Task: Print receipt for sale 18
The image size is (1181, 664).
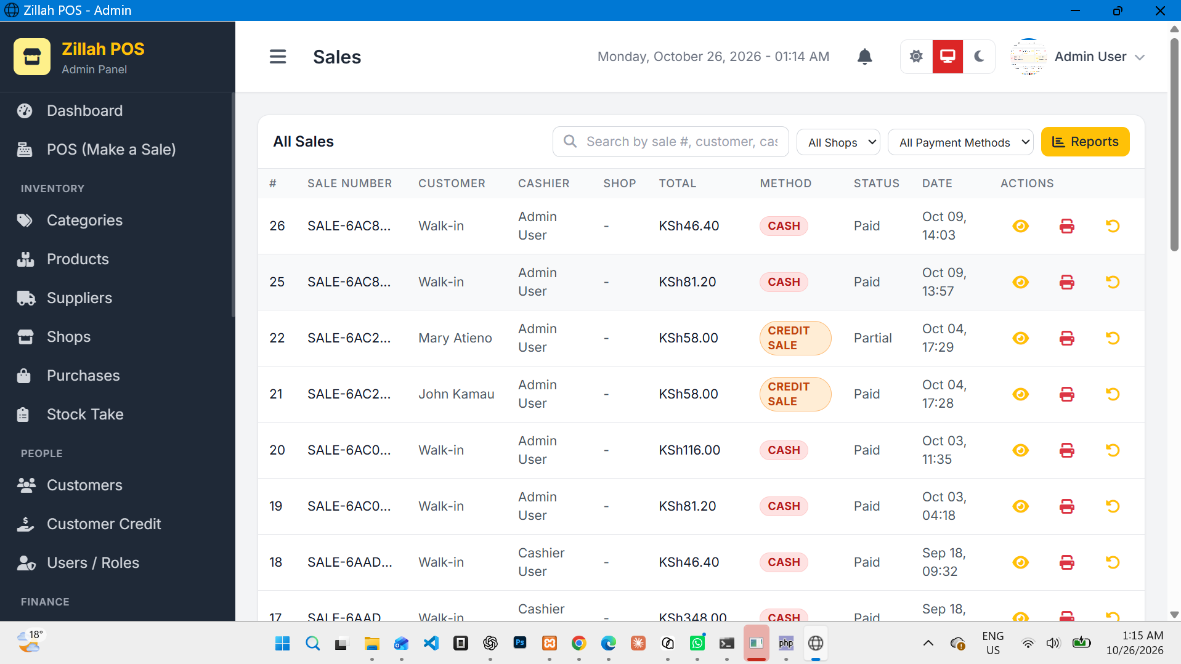Action: click(x=1067, y=562)
